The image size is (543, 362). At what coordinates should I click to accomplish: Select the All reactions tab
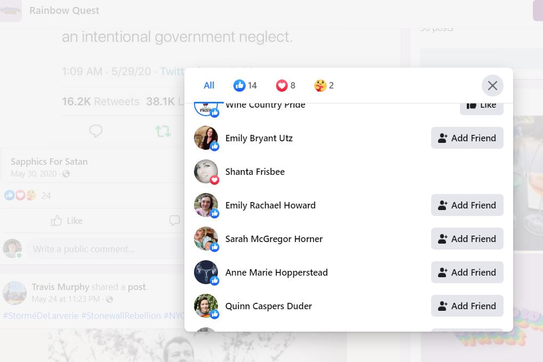(209, 85)
